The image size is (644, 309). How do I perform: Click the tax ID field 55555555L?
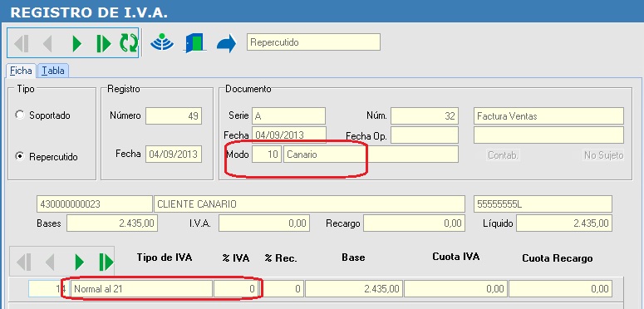pos(543,204)
